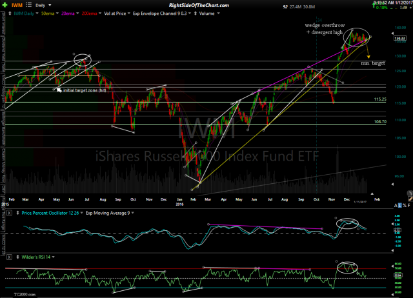413x298 pixels.
Task: Click the up triangle on the time axis
Action: click(x=372, y=194)
